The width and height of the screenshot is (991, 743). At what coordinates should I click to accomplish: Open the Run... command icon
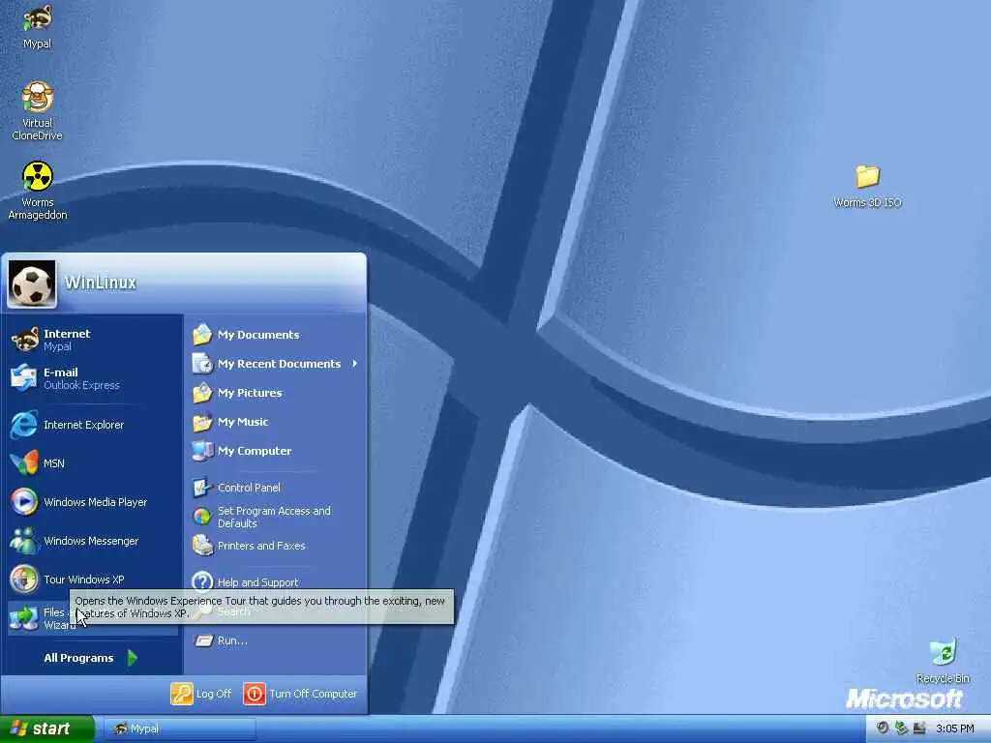(203, 640)
